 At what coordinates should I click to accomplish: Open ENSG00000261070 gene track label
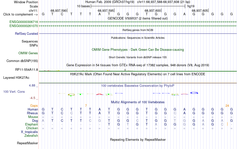[24, 26]
